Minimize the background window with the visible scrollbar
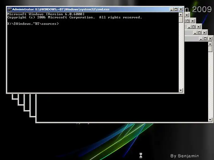Screen dimensions: 214x160 [x=201, y=38]
